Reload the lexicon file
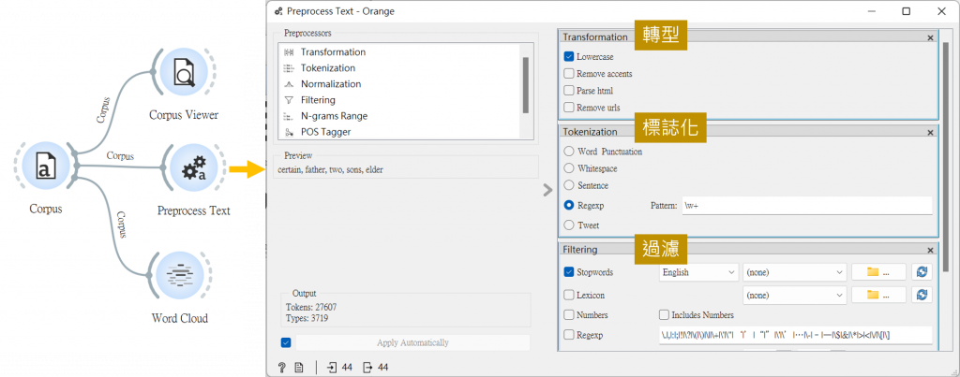Viewport: 960px width, 377px height. [x=922, y=295]
